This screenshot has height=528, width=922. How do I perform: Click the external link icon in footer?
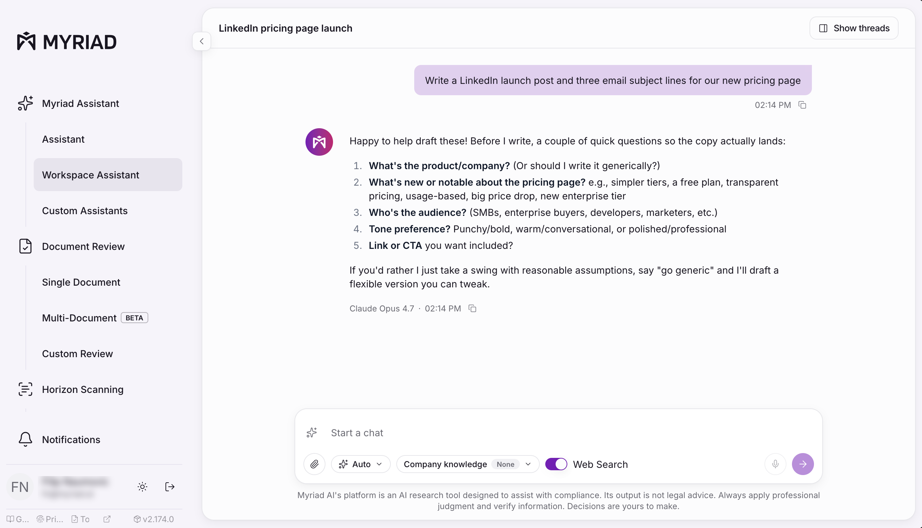[x=107, y=519]
